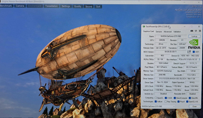Toggle the DirectML checkbox
Screen dimensions: 203x118
point(190,98)
